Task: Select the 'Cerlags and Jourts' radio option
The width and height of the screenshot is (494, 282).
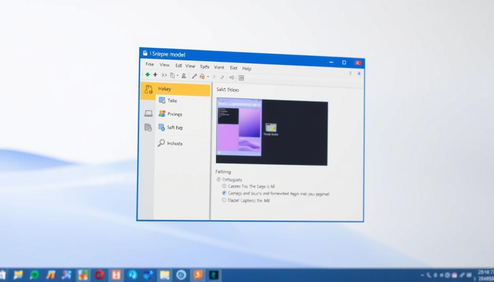Action: 224,193
